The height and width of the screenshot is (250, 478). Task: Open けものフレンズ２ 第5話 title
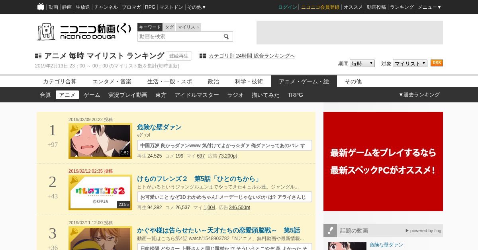198,179
